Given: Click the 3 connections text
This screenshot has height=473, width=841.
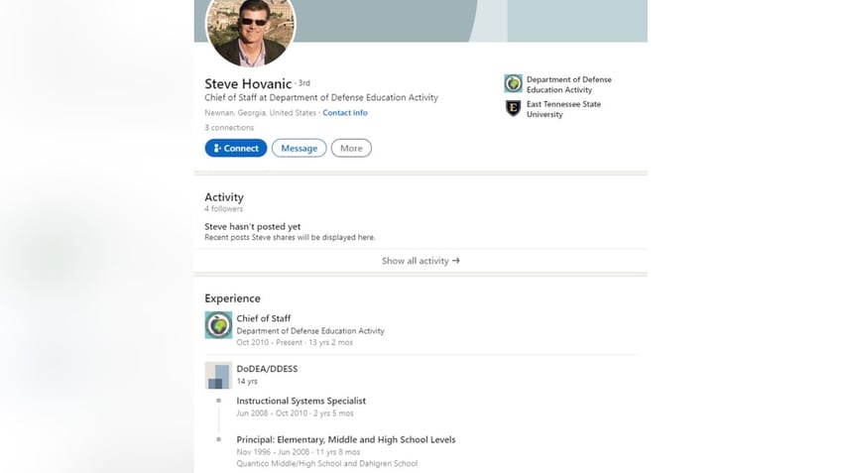Looking at the screenshot, I should pos(229,128).
